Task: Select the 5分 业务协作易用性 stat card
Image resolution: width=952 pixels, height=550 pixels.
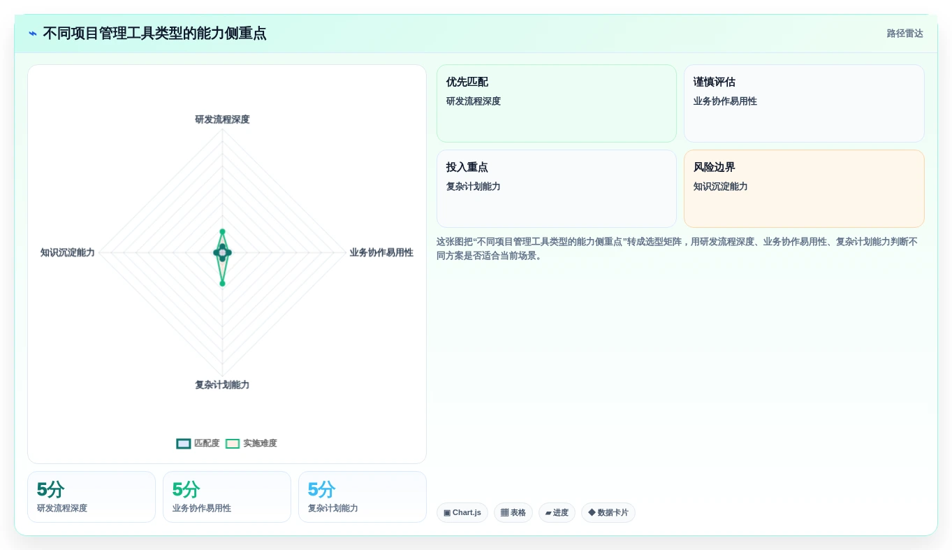Action: point(227,497)
